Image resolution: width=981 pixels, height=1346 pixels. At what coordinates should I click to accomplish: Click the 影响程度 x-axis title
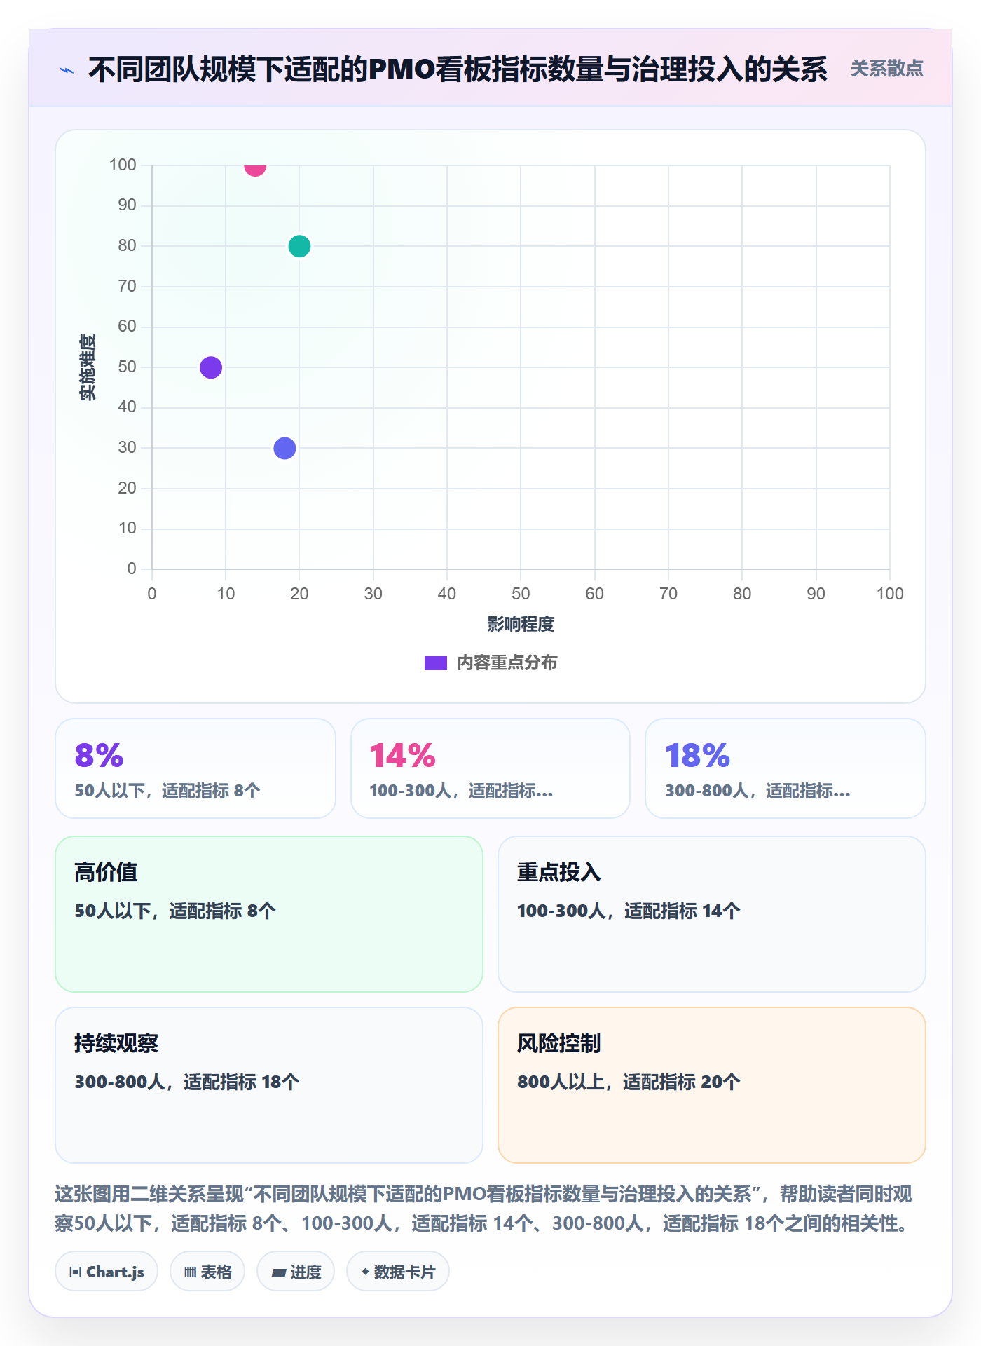click(521, 624)
